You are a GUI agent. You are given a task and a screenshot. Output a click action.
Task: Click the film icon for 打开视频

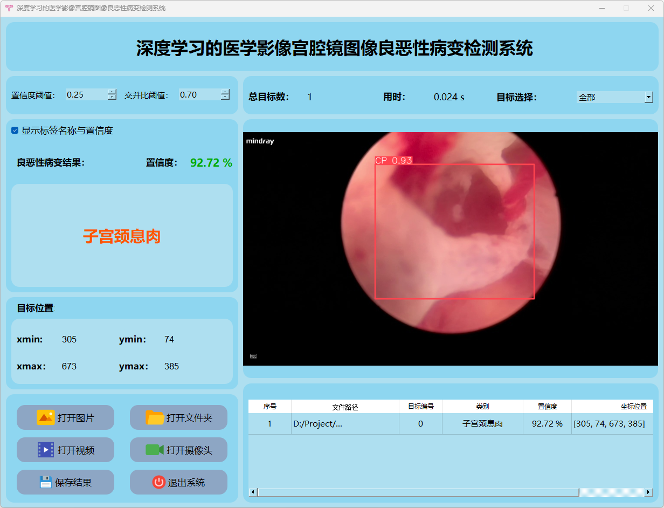pyautogui.click(x=46, y=450)
